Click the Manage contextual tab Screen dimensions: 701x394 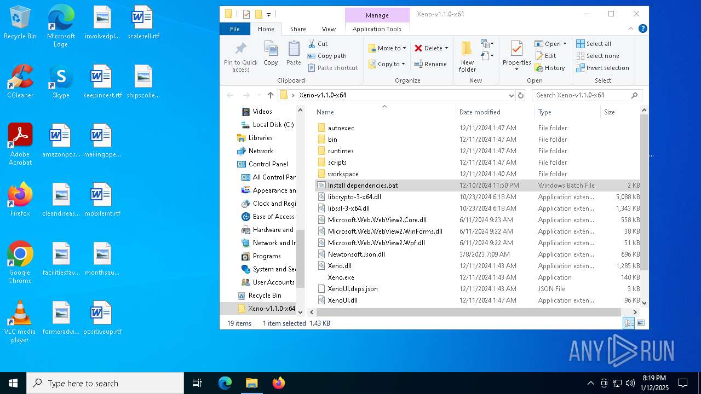(377, 15)
